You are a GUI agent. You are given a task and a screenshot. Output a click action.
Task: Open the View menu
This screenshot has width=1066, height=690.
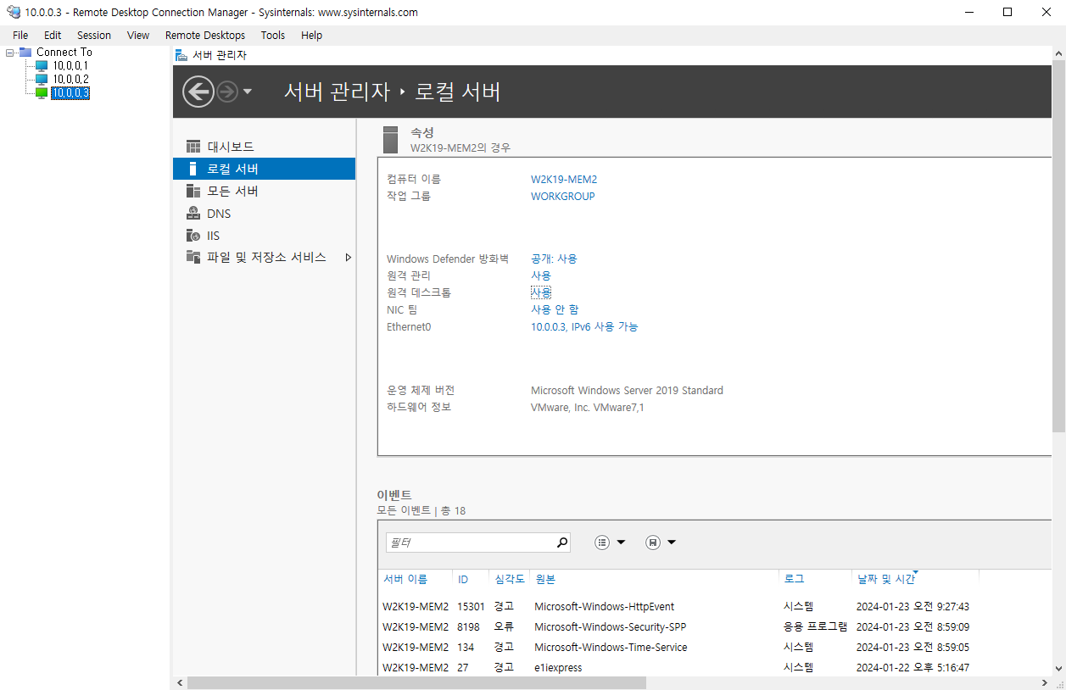138,35
